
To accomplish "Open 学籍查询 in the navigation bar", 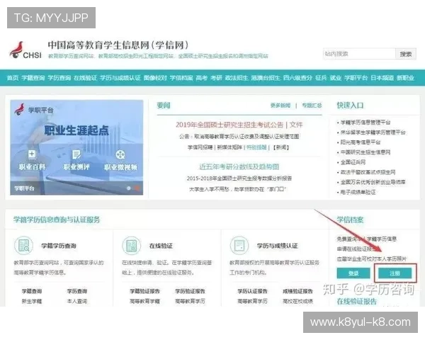I will [33, 78].
